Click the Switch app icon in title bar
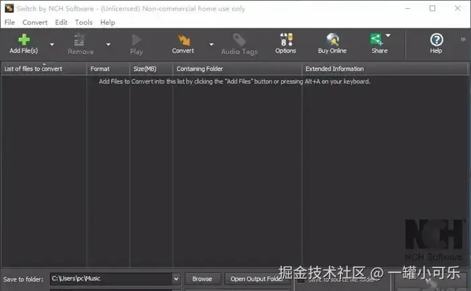471x291 pixels. click(x=9, y=8)
